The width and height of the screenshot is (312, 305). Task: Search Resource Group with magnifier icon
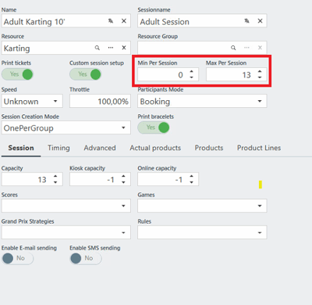point(233,48)
